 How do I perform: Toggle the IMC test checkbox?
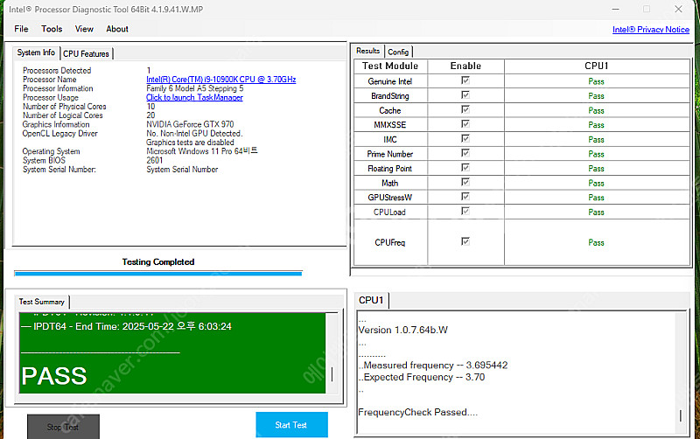465,138
